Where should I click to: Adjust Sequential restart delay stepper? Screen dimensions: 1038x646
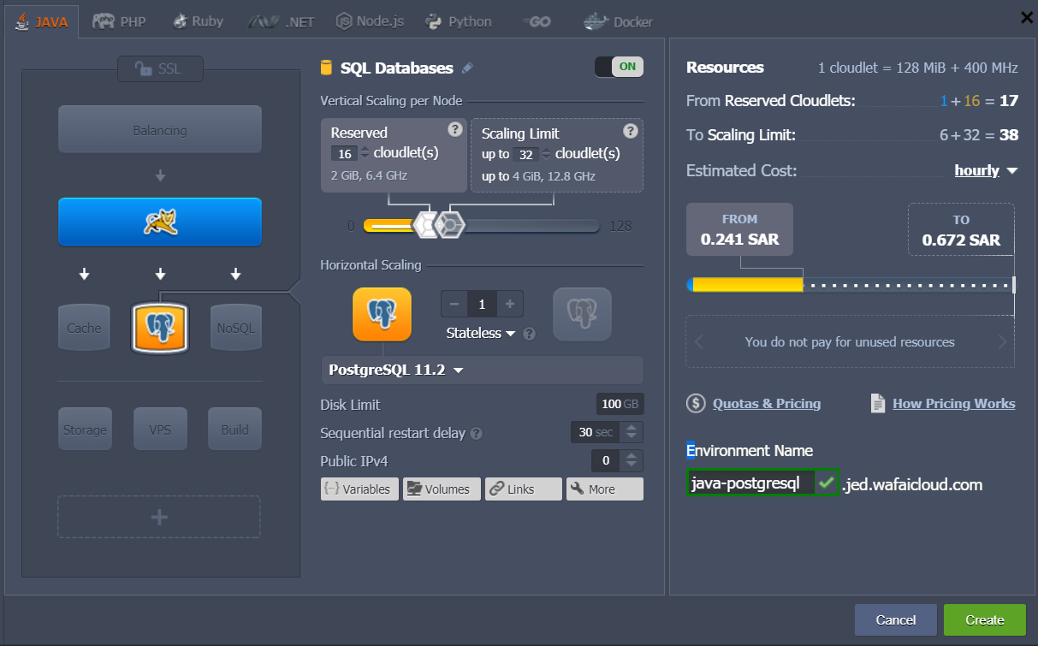pos(632,432)
